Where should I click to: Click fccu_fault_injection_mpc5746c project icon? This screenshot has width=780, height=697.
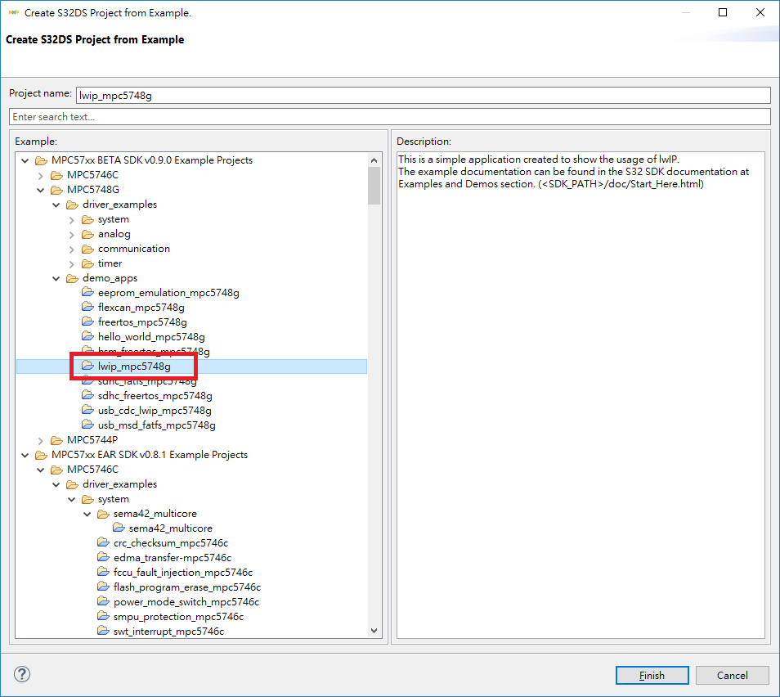point(104,572)
